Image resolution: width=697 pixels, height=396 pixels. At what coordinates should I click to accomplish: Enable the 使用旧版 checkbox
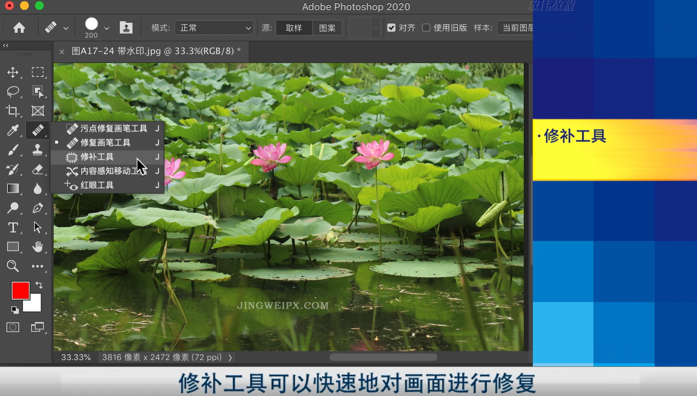tap(426, 28)
